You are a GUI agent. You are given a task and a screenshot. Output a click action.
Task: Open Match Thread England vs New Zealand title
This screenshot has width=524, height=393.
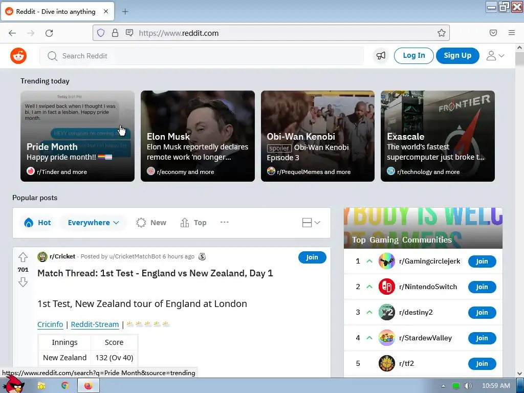pos(155,273)
